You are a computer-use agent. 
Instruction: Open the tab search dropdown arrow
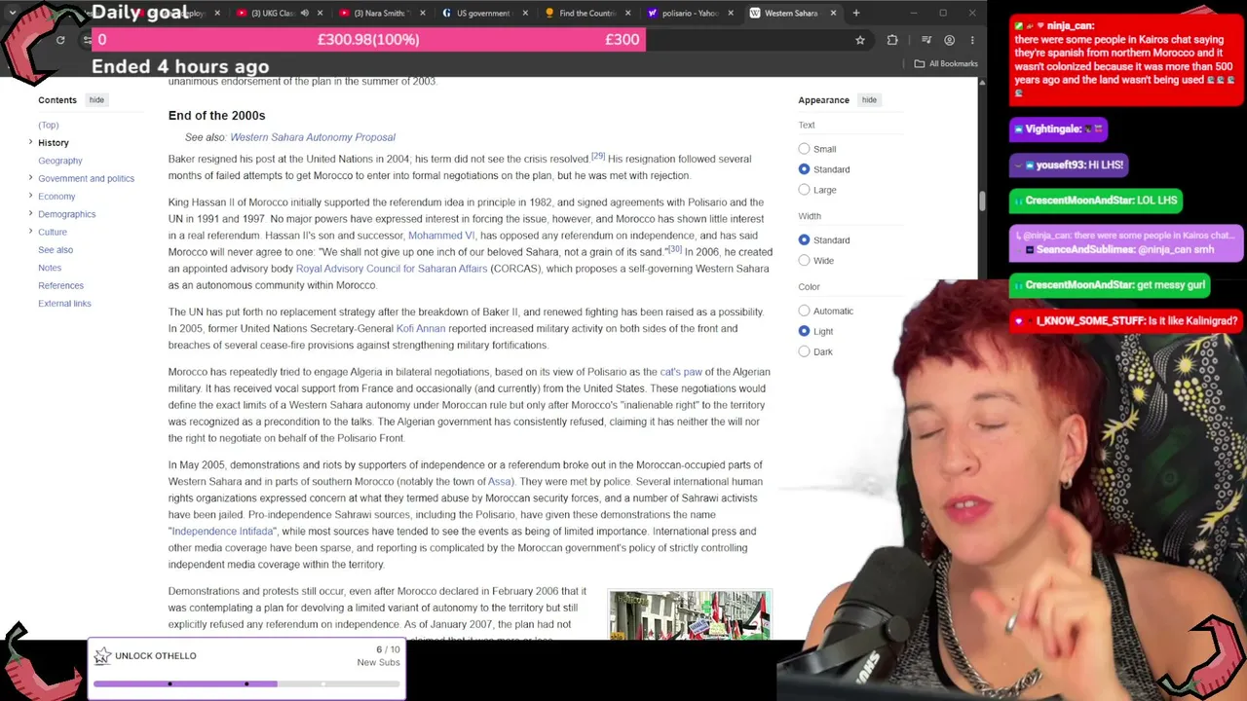point(13,13)
